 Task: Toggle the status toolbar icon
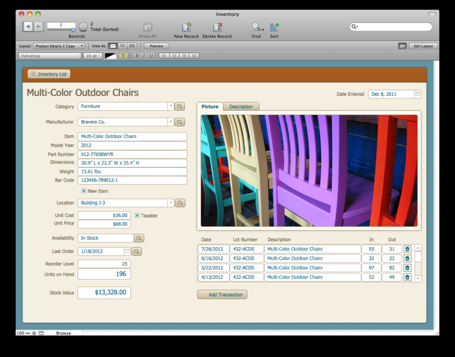41,333
